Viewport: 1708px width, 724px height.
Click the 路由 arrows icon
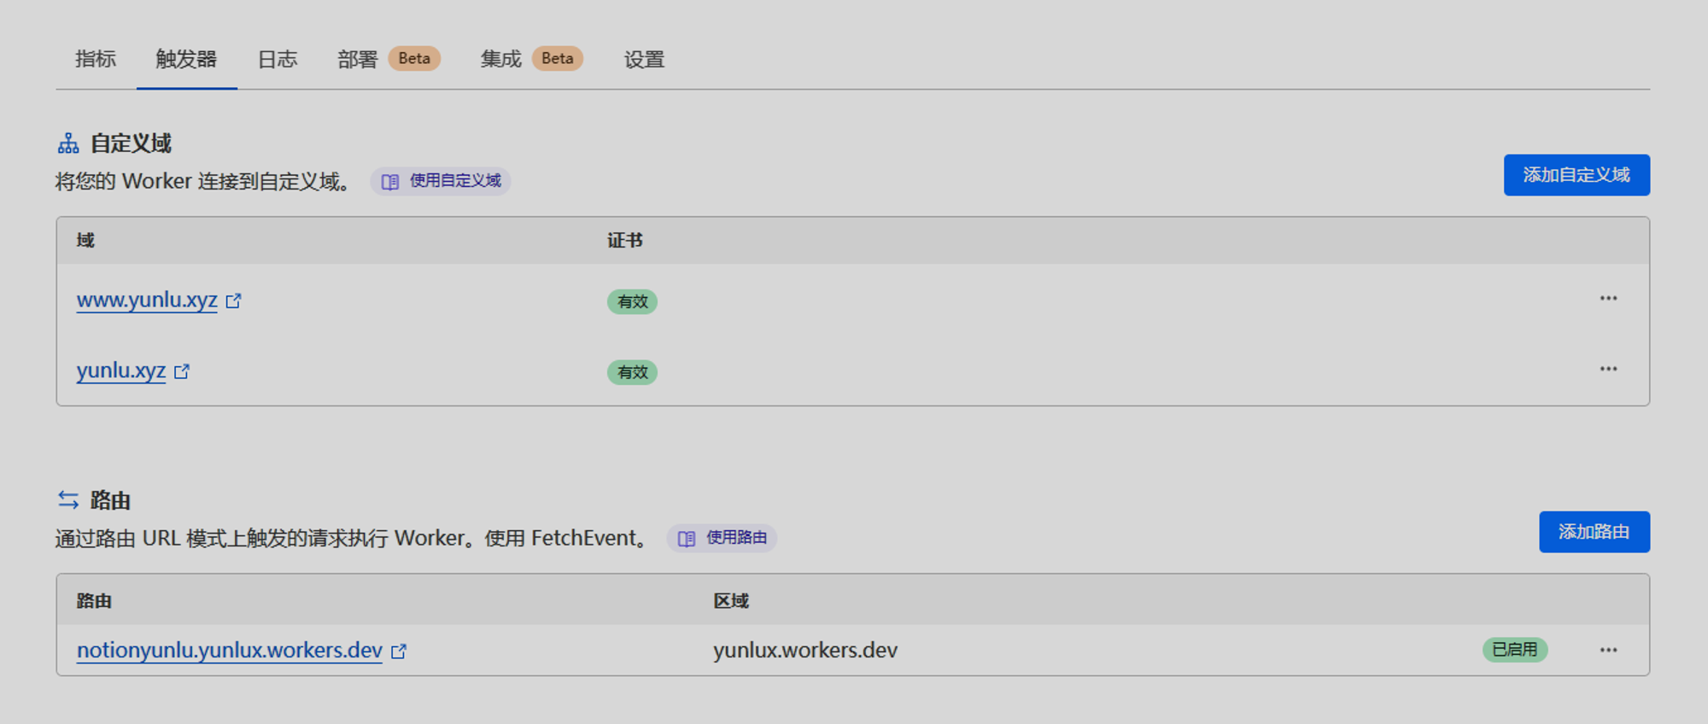coord(68,500)
